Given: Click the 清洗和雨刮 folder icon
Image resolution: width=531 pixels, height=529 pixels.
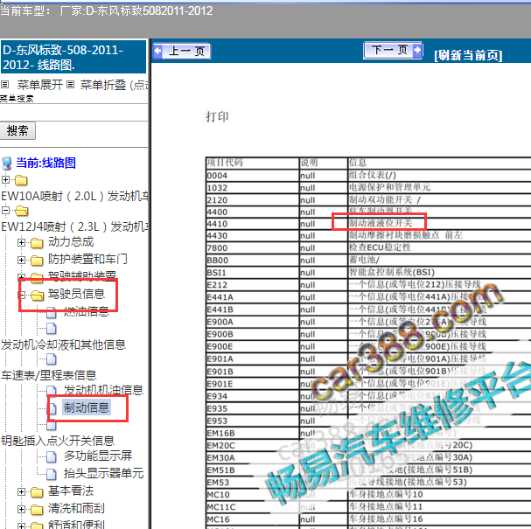Looking at the screenshot, I should (x=37, y=510).
